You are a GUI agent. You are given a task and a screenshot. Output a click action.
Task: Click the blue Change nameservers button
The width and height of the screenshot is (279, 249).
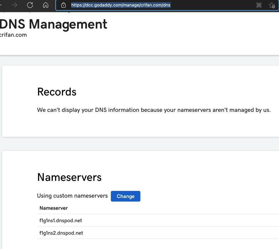(125, 196)
